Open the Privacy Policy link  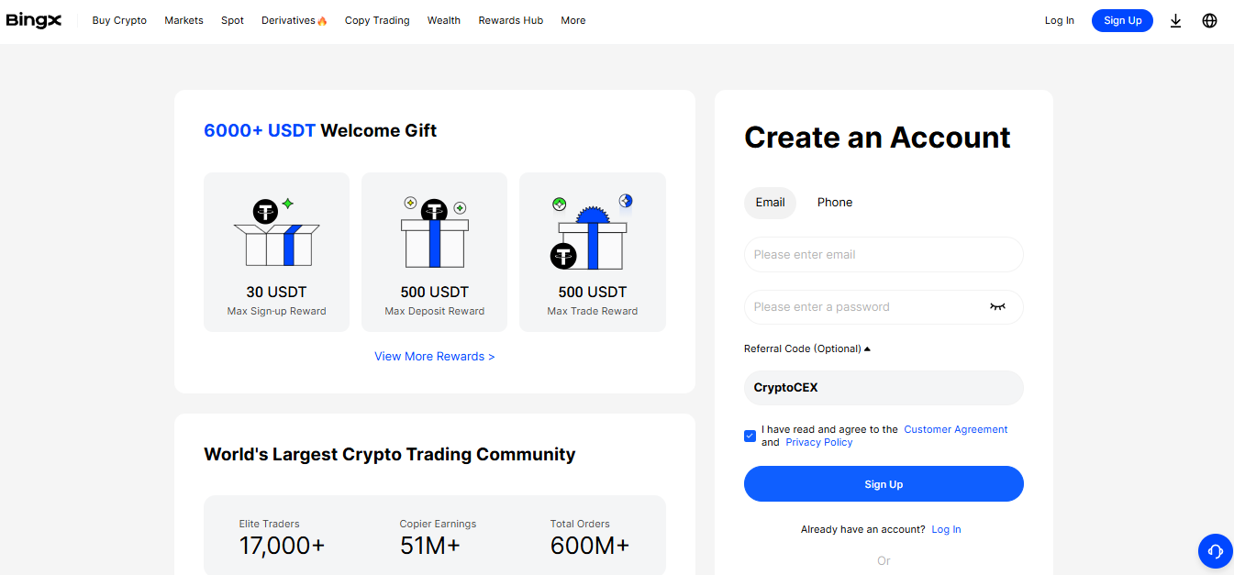[817, 441]
